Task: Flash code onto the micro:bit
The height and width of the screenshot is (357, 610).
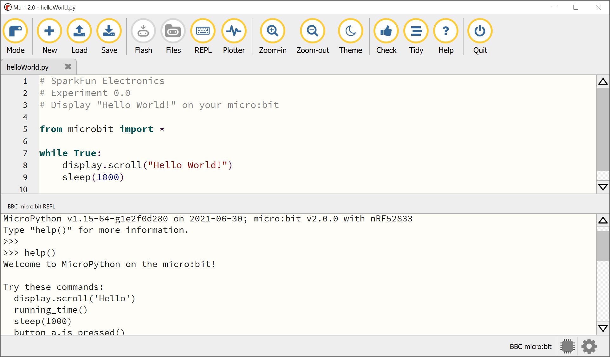Action: [x=143, y=36]
